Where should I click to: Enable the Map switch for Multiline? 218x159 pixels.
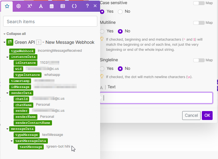(x=199, y=23)
